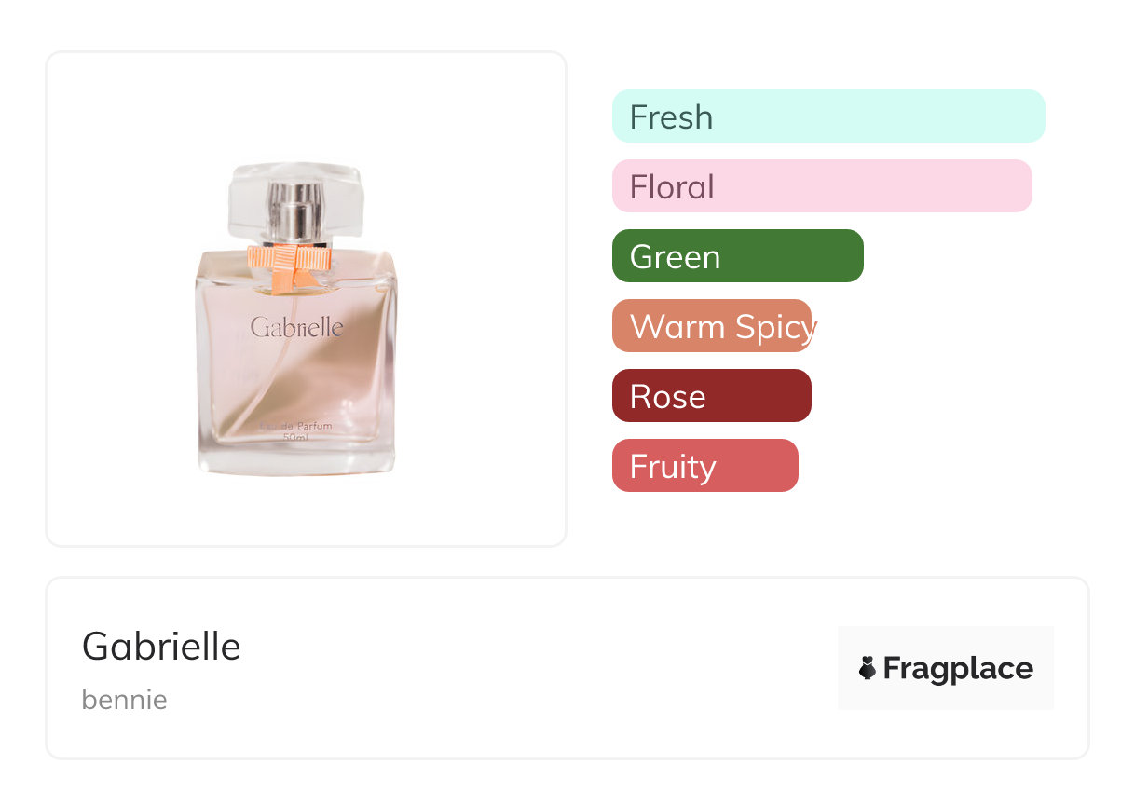
Task: Open the Gabrielle fragrance title
Action: click(161, 646)
